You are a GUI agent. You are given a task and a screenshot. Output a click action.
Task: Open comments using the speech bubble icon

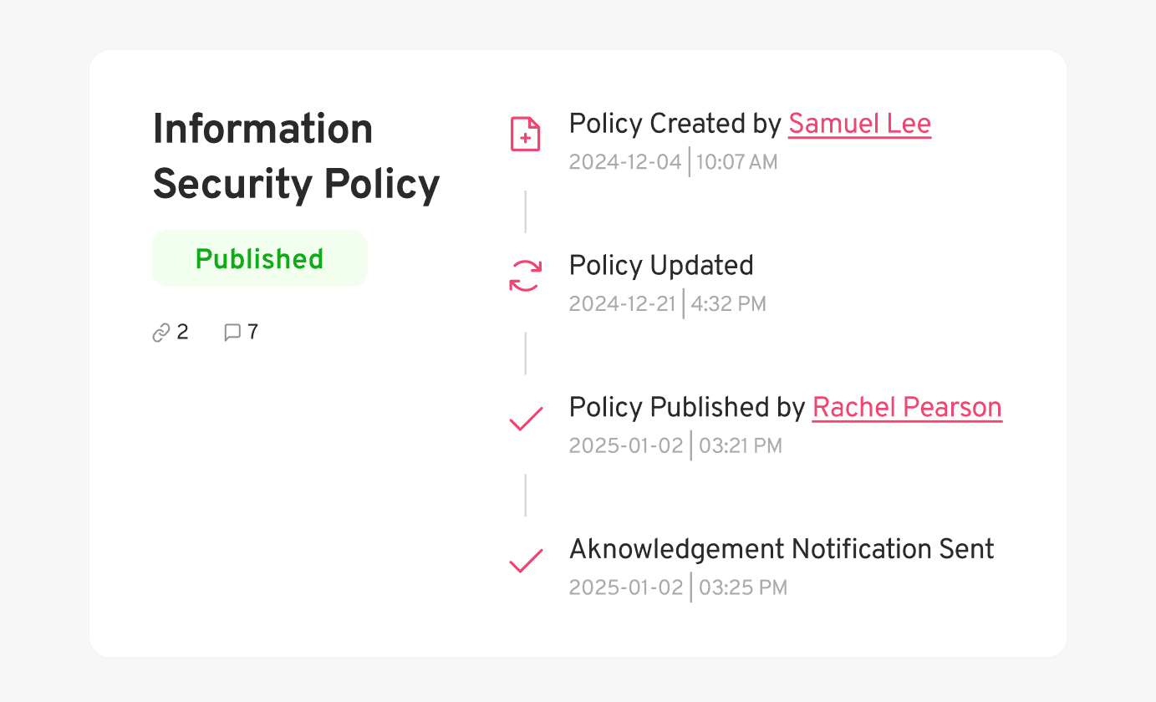(232, 332)
